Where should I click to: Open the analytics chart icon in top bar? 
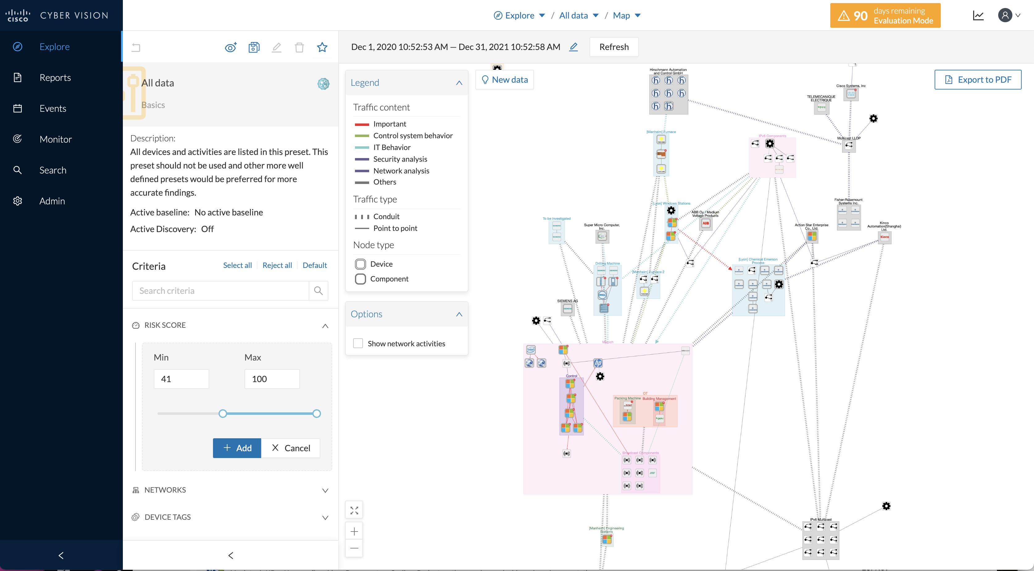pos(978,15)
